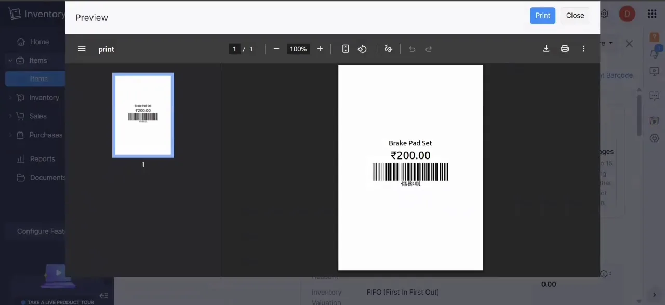Viewport: 665px width, 305px height.
Task: Click the print document title
Action: (x=106, y=49)
